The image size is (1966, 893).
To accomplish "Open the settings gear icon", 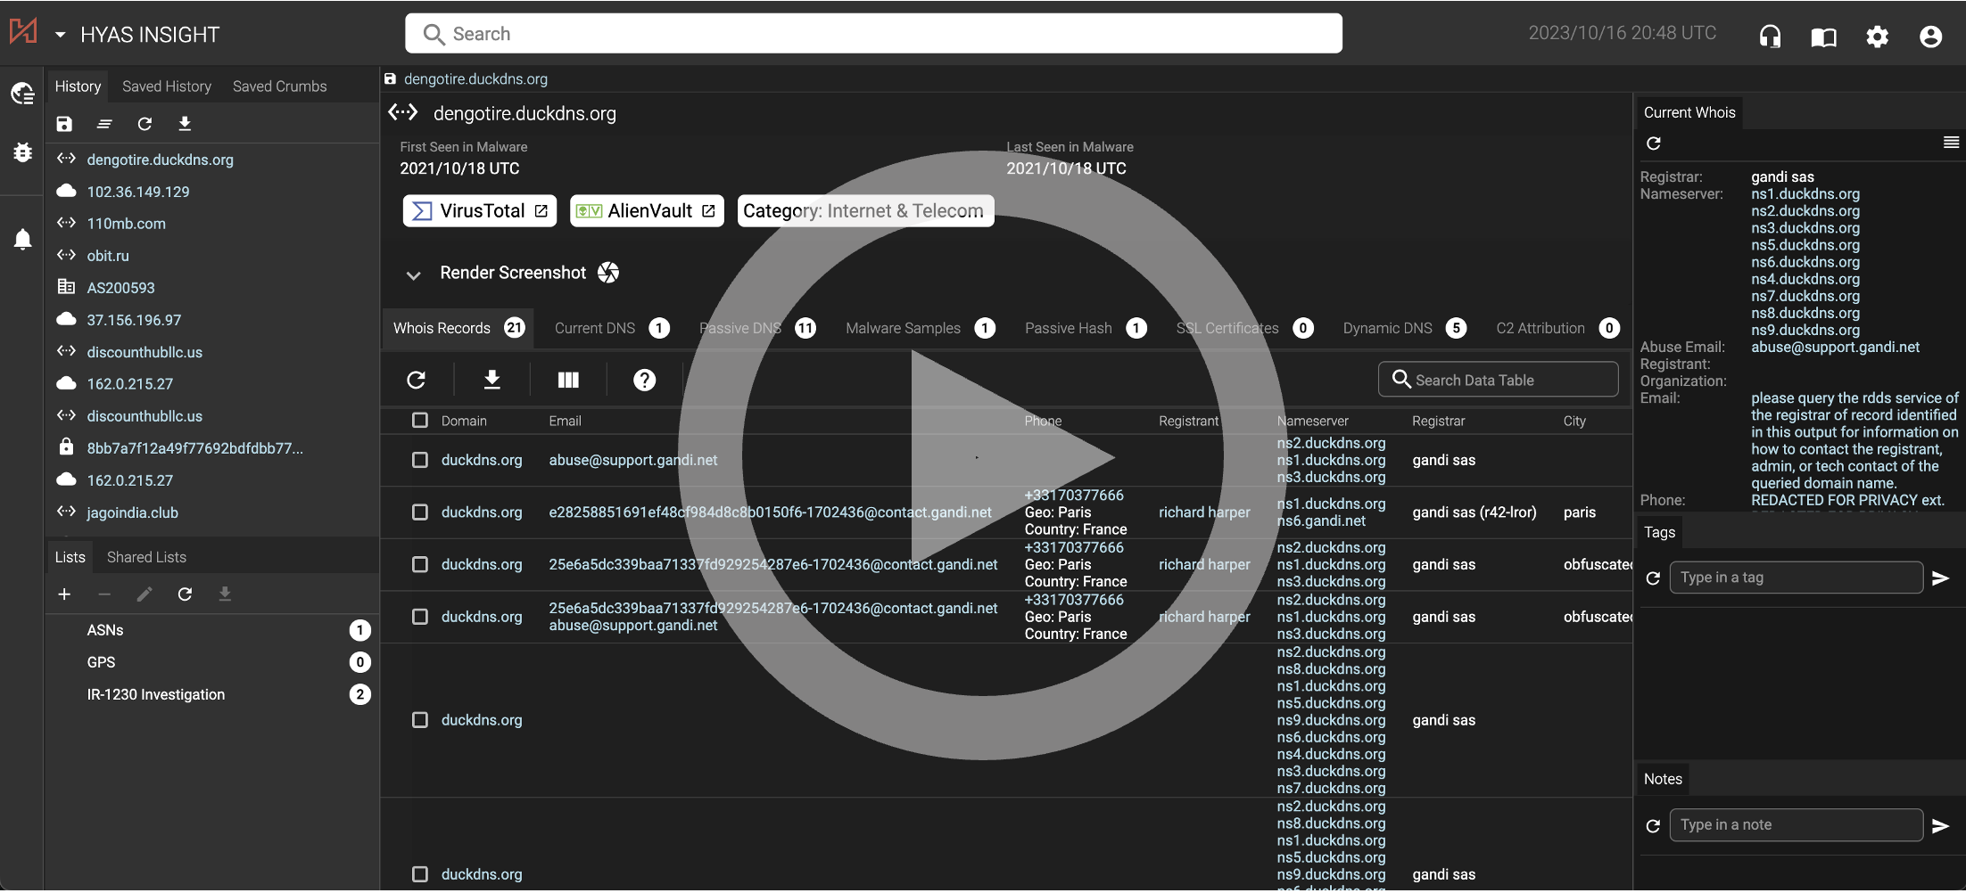I will [1877, 37].
